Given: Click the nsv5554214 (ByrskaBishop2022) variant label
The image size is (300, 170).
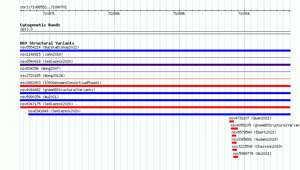Looking at the screenshot, I should click(x=50, y=47).
